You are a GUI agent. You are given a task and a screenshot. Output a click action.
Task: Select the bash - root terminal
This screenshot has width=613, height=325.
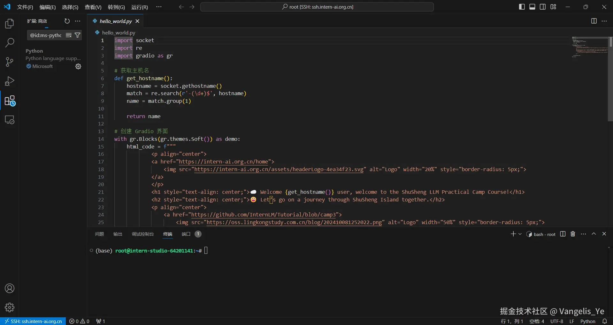(x=541, y=234)
